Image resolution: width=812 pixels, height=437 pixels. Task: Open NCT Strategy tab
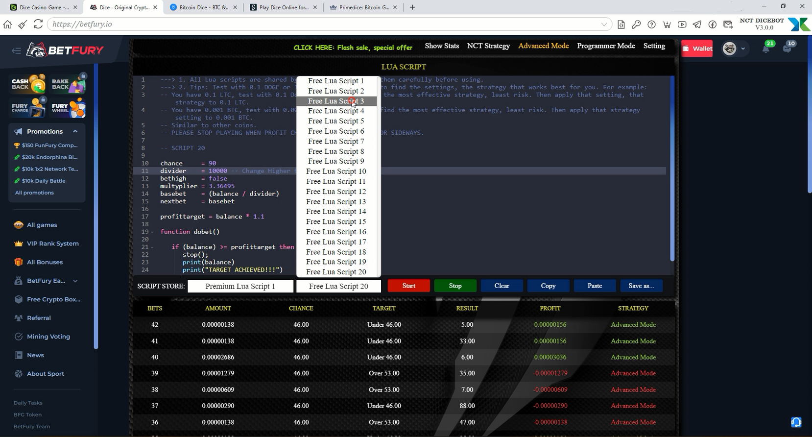(x=488, y=46)
